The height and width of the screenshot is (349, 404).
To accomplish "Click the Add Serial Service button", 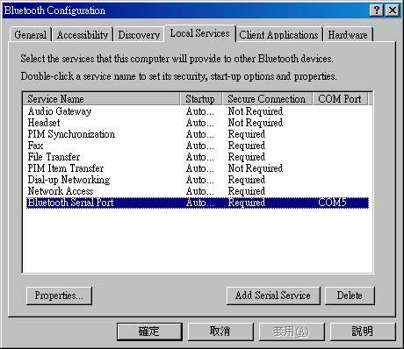I will 273,296.
